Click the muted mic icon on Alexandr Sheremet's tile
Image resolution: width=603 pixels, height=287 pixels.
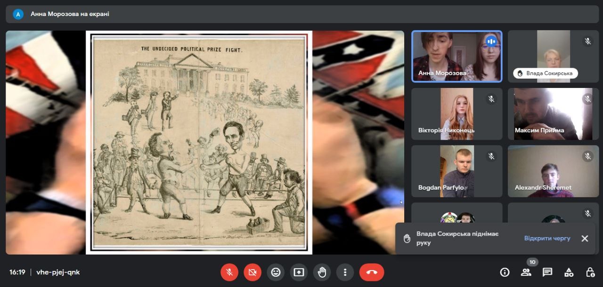click(587, 156)
